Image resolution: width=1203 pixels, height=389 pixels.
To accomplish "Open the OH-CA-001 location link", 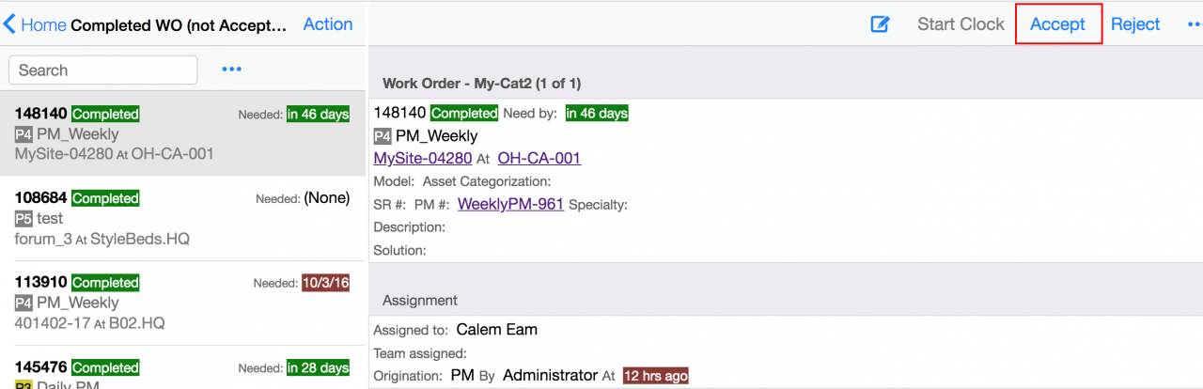I will click(539, 158).
